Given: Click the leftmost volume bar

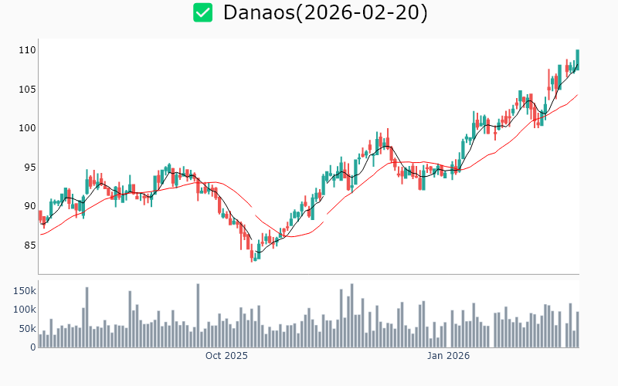Looking at the screenshot, I should pyautogui.click(x=40, y=340).
